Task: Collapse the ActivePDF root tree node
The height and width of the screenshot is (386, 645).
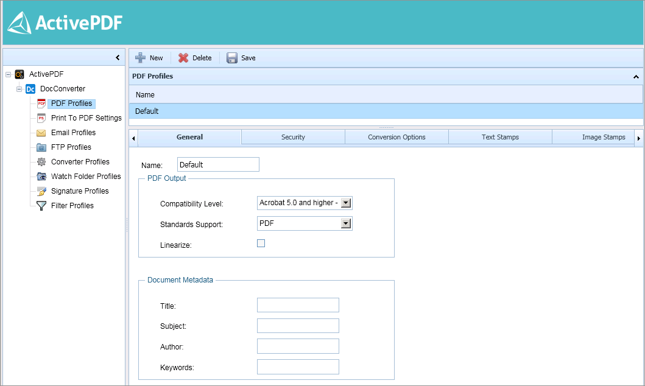Action: 9,74
